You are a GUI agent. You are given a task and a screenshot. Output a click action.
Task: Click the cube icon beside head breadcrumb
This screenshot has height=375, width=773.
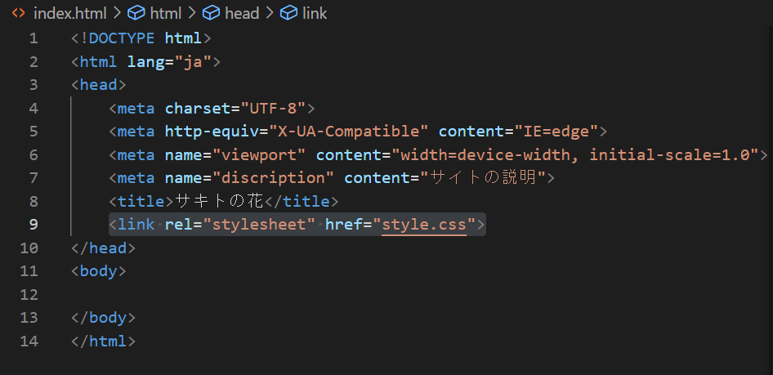click(212, 14)
